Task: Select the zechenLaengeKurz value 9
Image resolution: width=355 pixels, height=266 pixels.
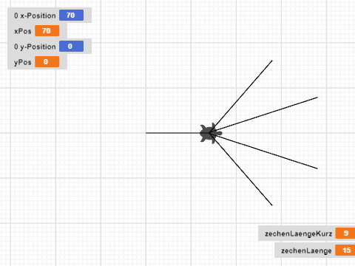Action: [345, 233]
